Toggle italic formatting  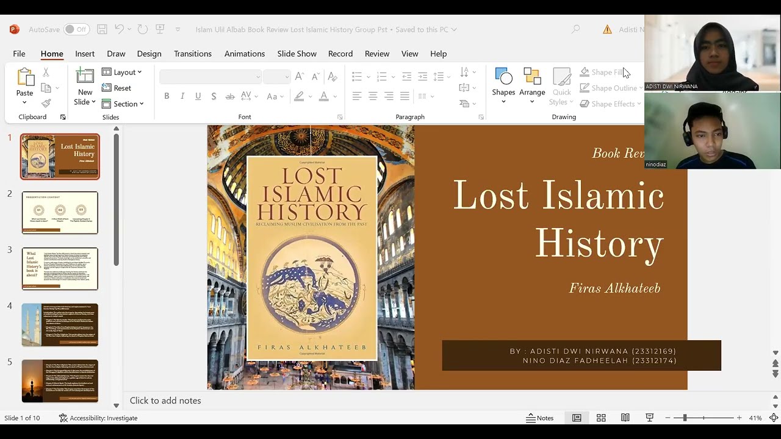pyautogui.click(x=182, y=96)
